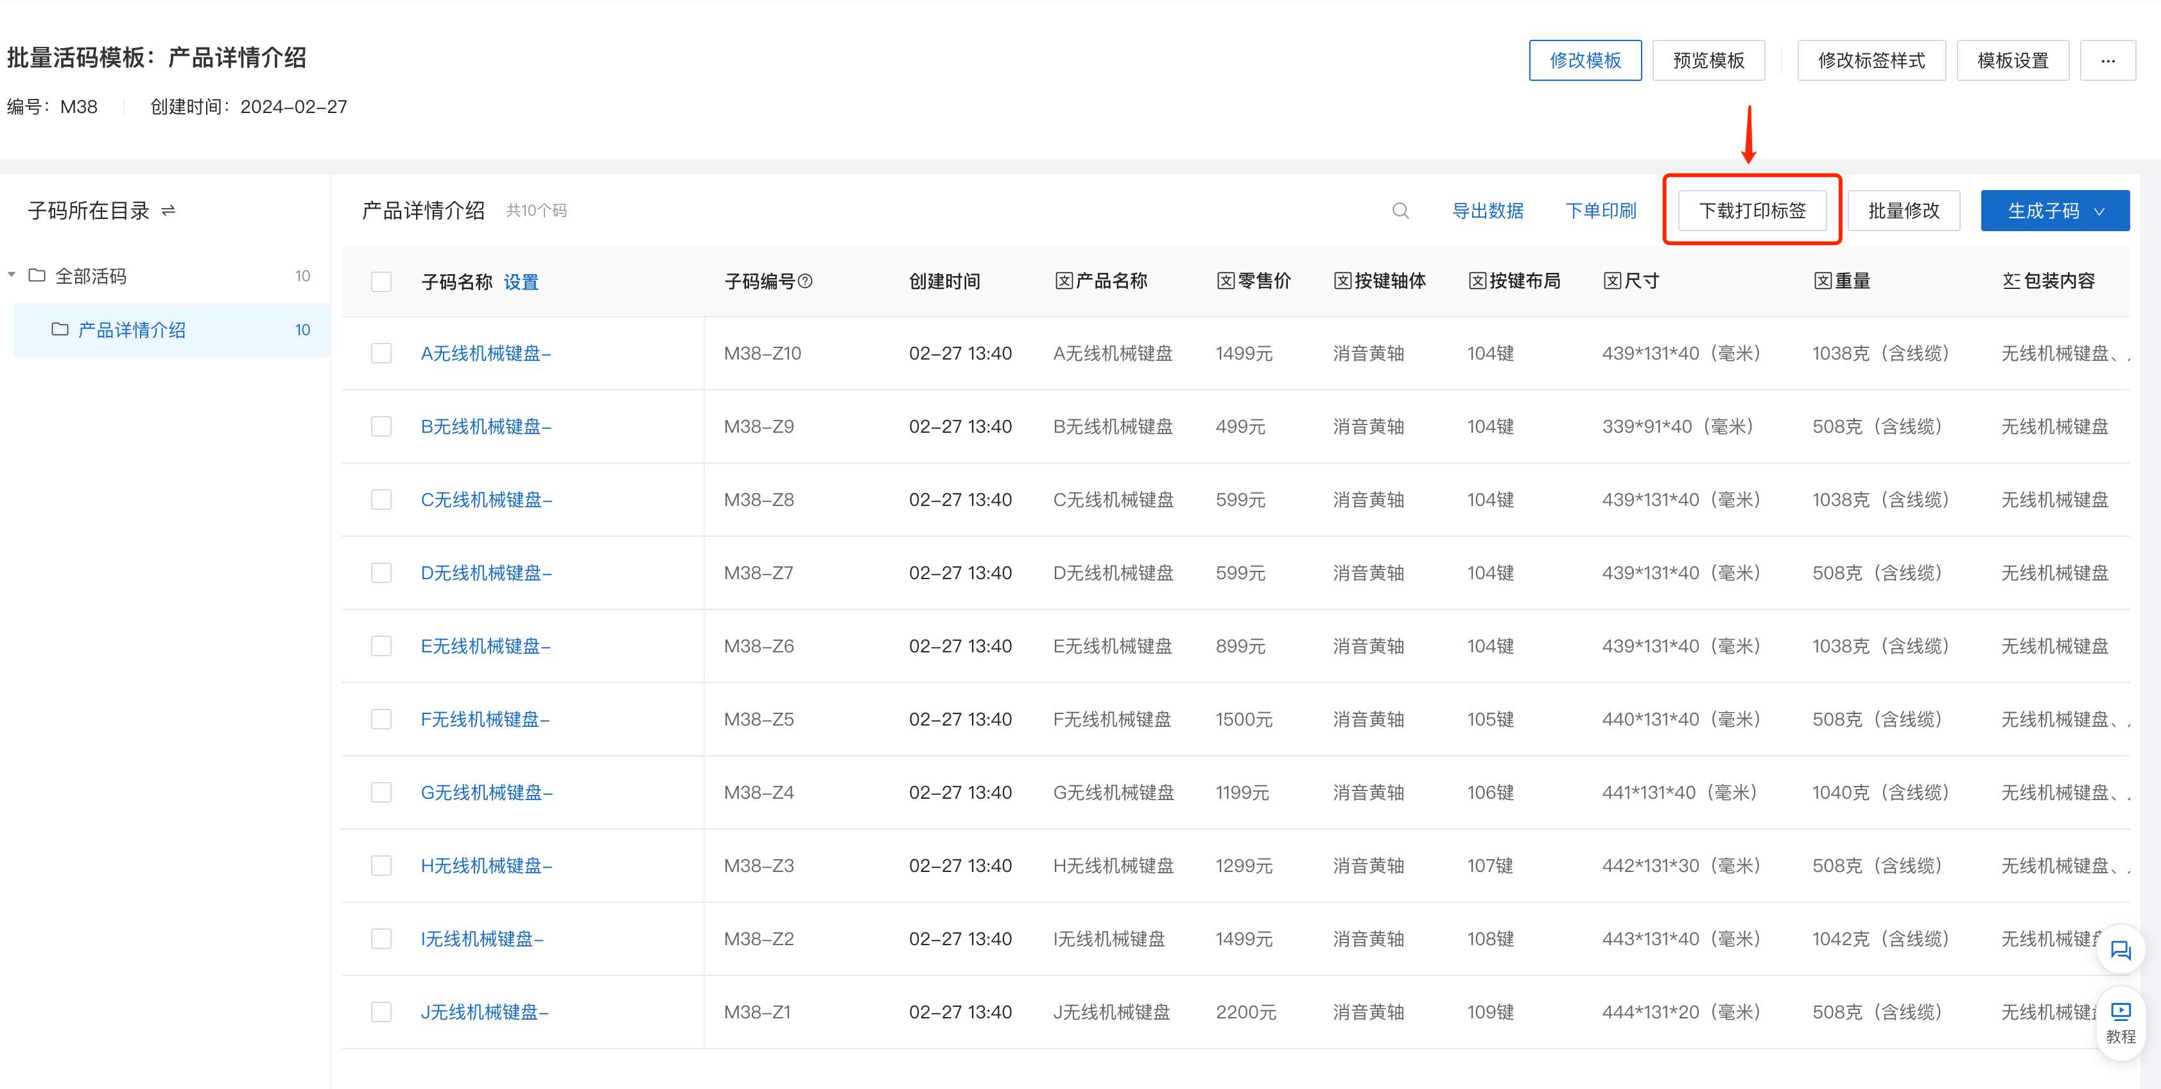
Task: Open the 生成子码 dropdown arrow
Action: coord(2099,211)
